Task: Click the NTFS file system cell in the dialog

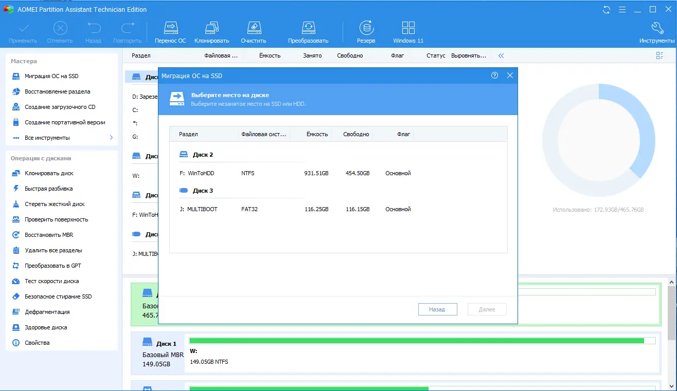Action: 248,173
